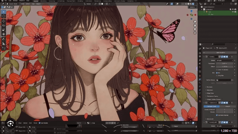The image size is (238, 134).
Task: Click the viewport zoom magnifier icon
Action: [195, 21]
